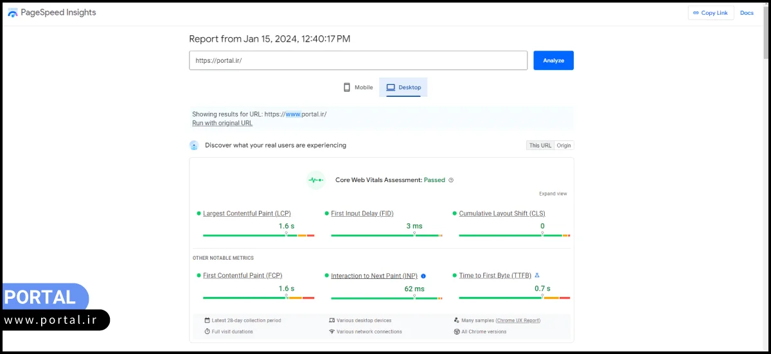Image resolution: width=771 pixels, height=354 pixels.
Task: Click the real users experience icon
Action: [x=194, y=146]
